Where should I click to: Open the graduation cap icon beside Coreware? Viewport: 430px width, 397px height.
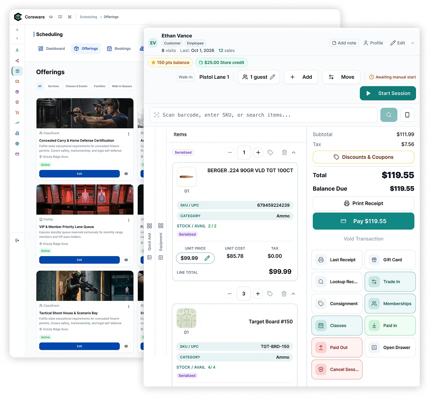51,17
